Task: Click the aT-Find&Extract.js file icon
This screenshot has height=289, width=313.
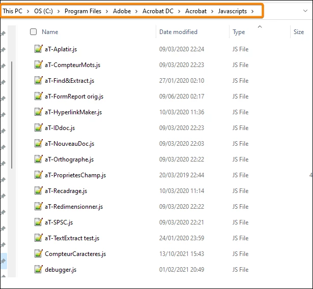Action: pos(38,80)
